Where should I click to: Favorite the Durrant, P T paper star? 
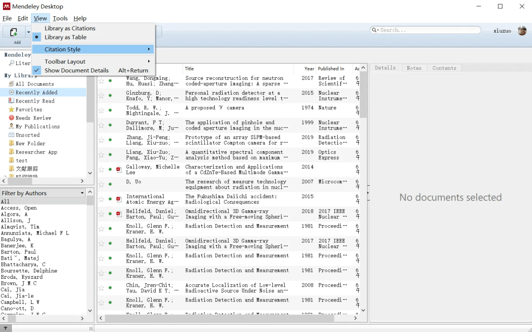[101, 125]
